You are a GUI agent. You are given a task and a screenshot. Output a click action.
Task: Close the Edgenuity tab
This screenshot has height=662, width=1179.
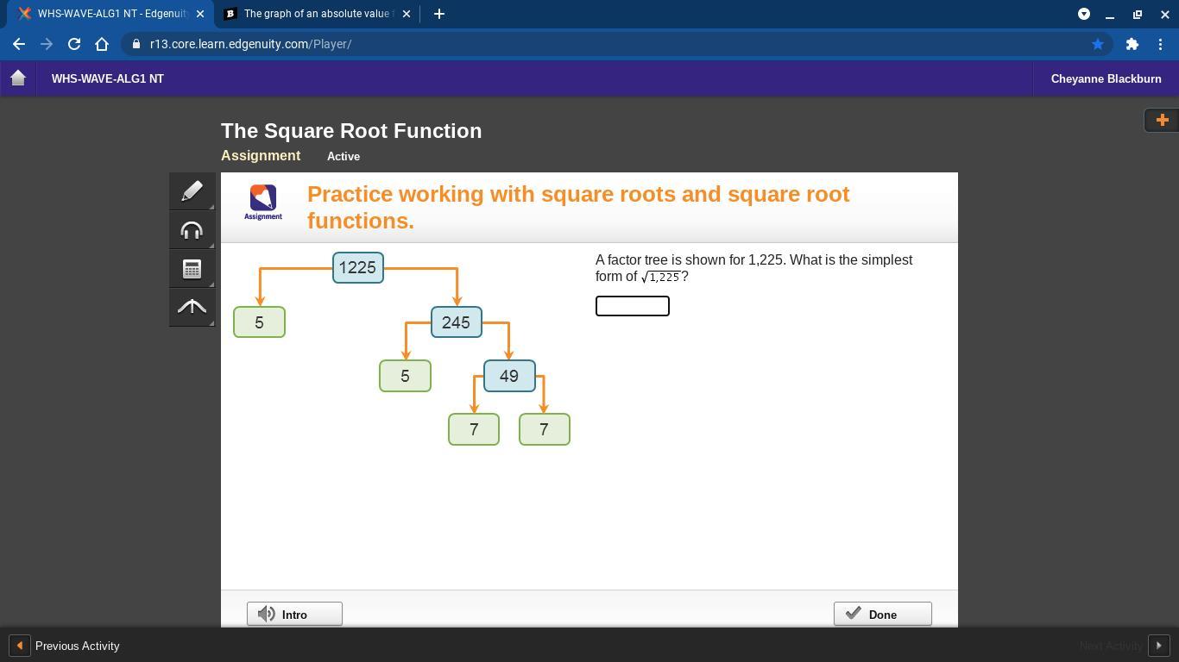pyautogui.click(x=200, y=14)
